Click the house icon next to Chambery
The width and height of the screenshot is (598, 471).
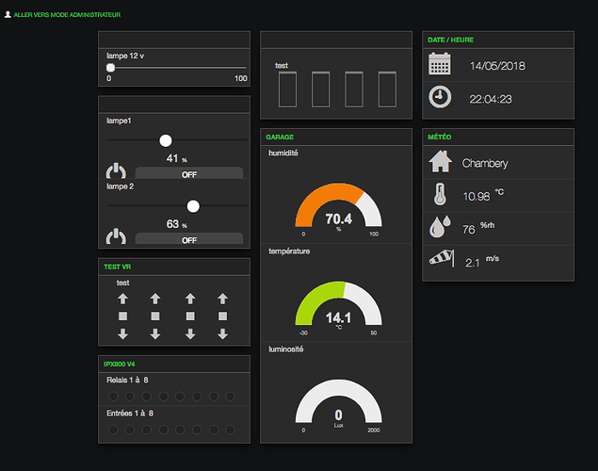click(440, 162)
